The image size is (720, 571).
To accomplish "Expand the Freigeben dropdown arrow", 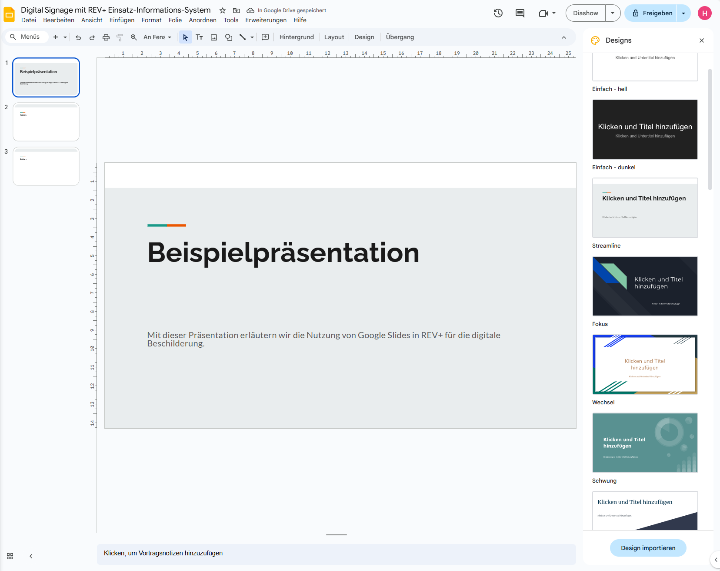I will tap(683, 13).
